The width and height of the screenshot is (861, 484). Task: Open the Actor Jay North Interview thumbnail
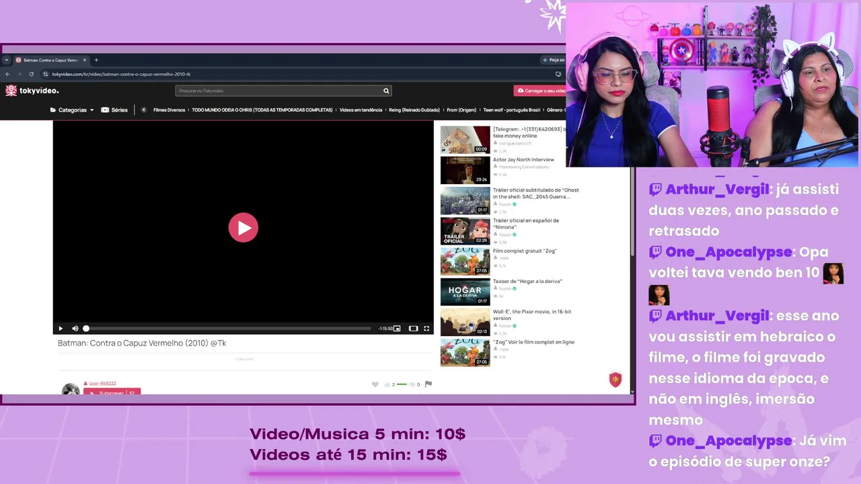coord(465,170)
